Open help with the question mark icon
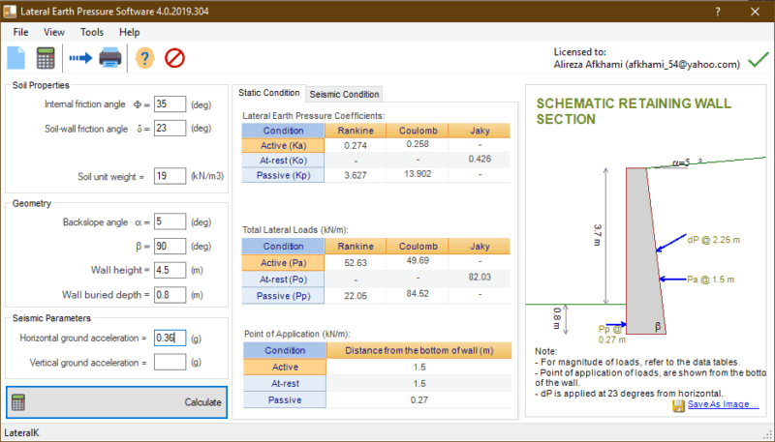775x442 pixels. coord(144,58)
